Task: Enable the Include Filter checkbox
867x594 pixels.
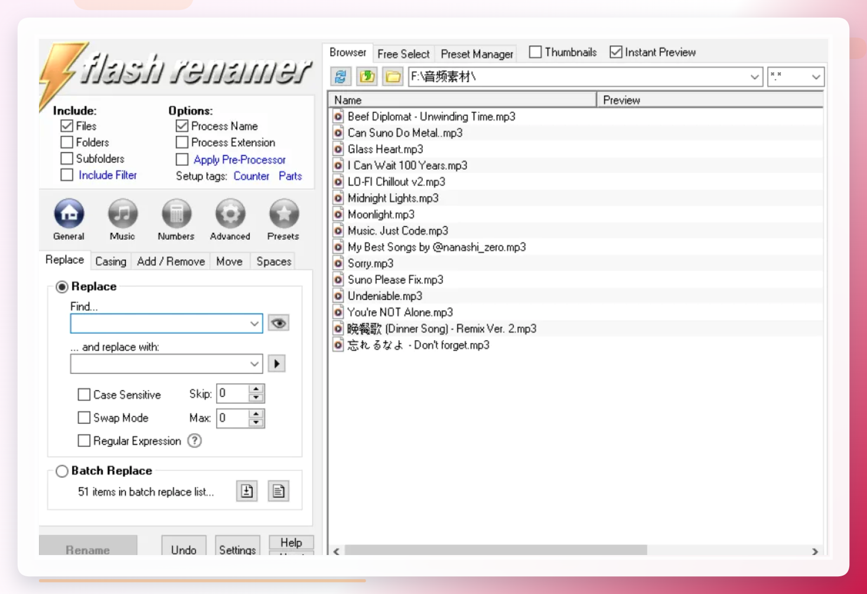Action: 67,175
